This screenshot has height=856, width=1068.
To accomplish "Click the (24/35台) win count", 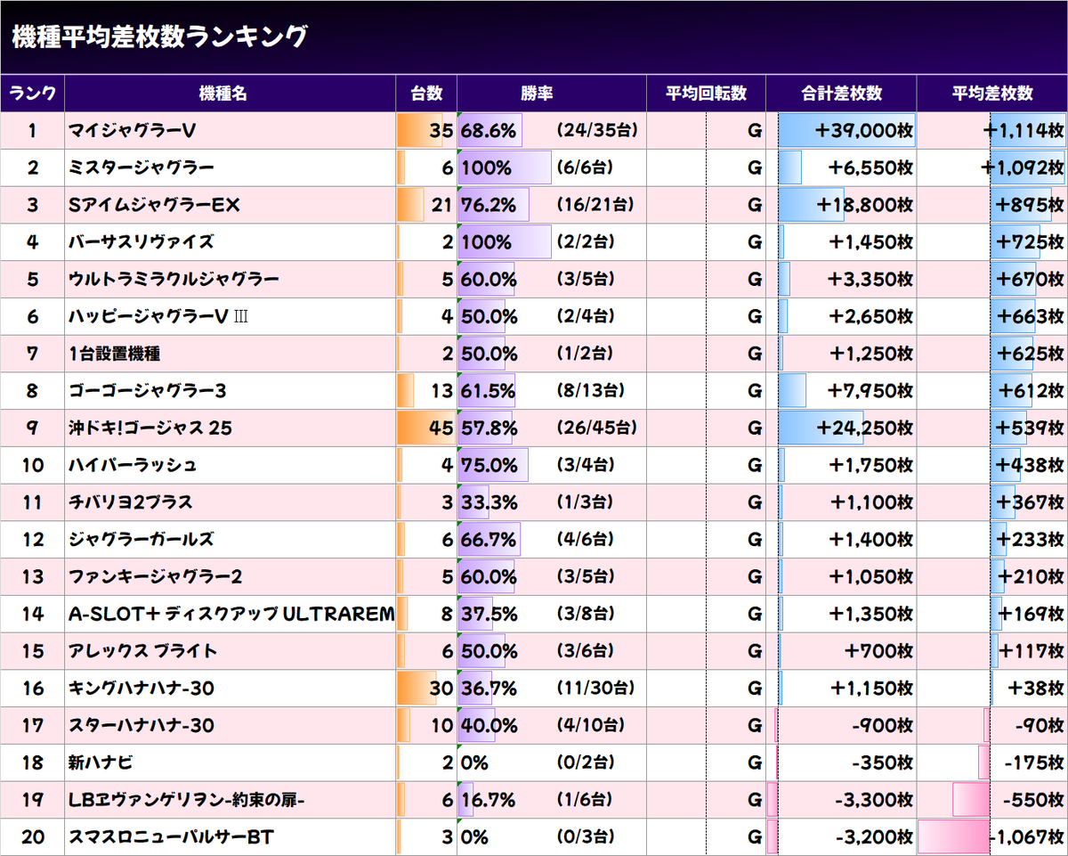I will pyautogui.click(x=597, y=131).
